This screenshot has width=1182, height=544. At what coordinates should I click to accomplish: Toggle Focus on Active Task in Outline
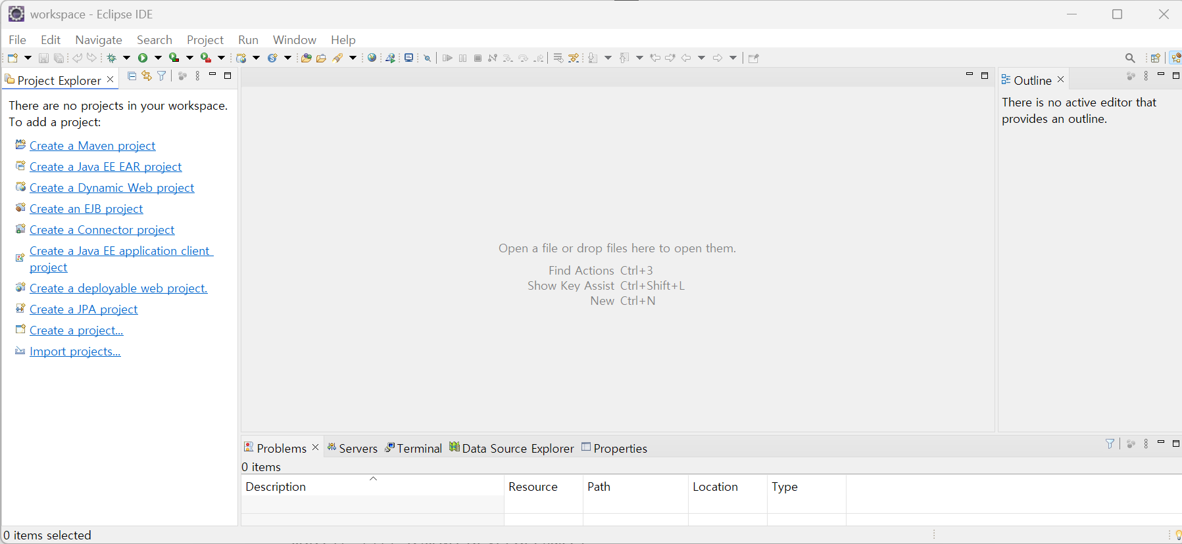point(1131,76)
